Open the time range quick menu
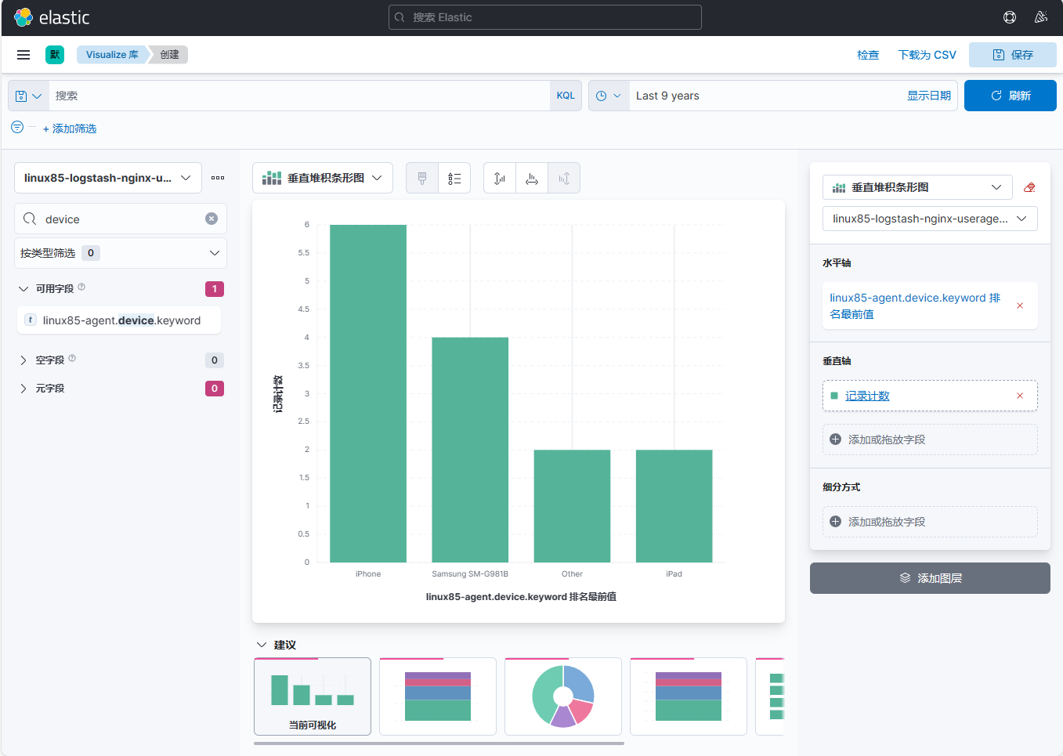The width and height of the screenshot is (1063, 756). [609, 96]
